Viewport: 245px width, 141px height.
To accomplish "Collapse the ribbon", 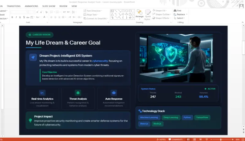I will point(243,22).
